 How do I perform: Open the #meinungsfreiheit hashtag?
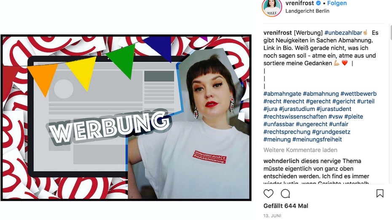(317, 139)
